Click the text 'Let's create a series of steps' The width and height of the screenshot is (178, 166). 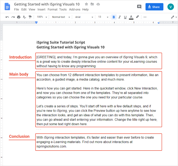click(57, 106)
